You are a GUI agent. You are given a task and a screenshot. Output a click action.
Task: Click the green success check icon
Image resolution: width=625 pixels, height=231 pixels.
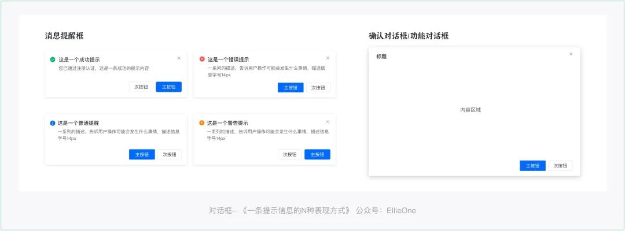(53, 59)
